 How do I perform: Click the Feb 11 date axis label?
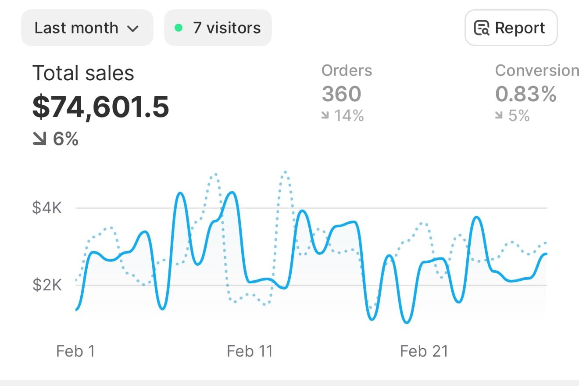(x=250, y=351)
